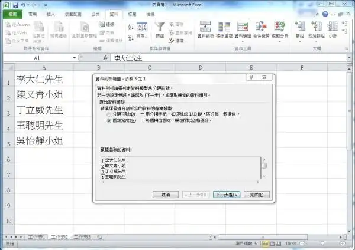Click cell containing 丁立威先生
The image size is (355, 250).
44,110
